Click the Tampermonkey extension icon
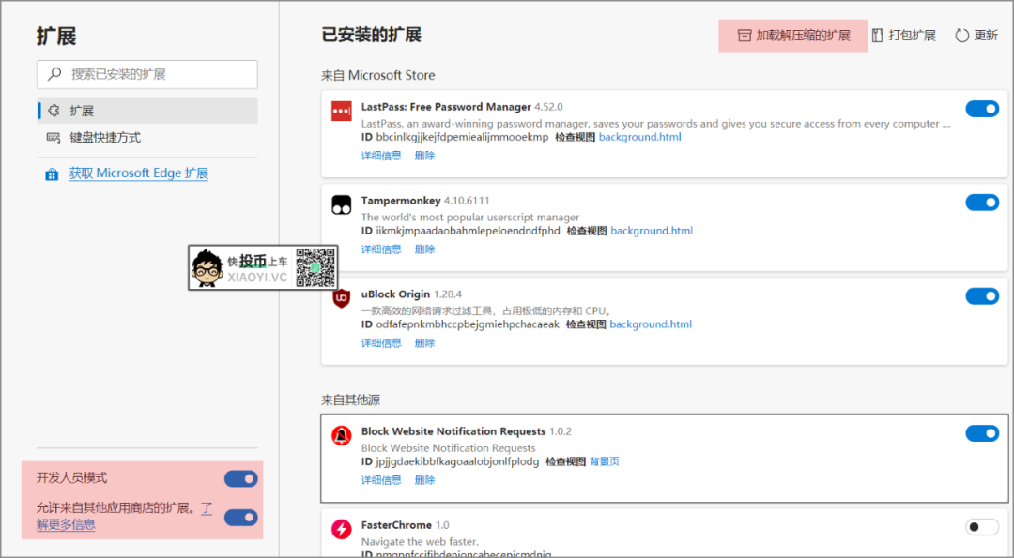Image resolution: width=1014 pixels, height=558 pixels. 341,204
